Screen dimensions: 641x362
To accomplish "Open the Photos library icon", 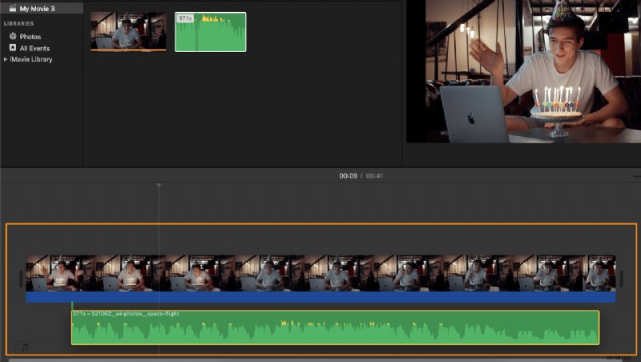I will click(13, 36).
